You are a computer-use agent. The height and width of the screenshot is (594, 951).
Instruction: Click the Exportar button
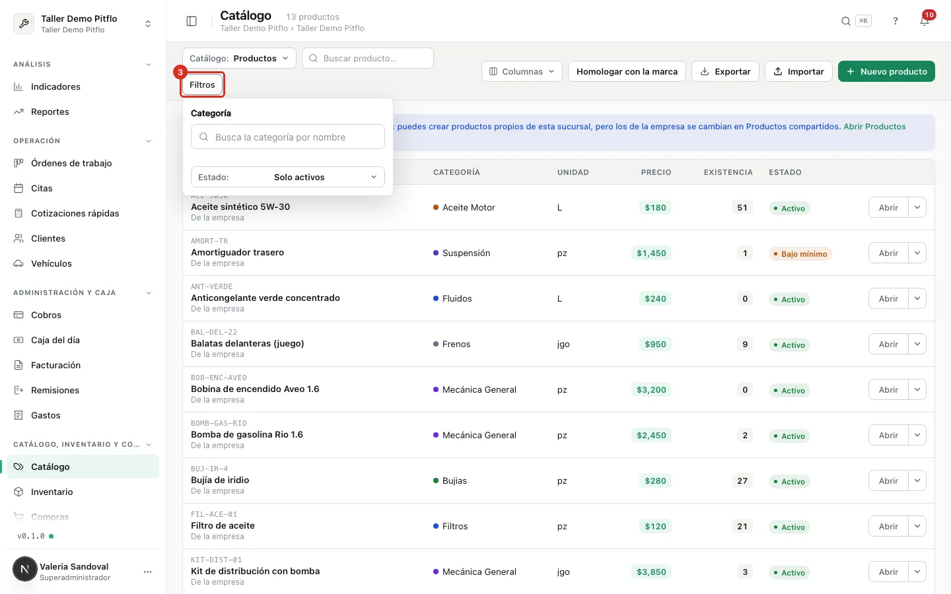point(725,71)
